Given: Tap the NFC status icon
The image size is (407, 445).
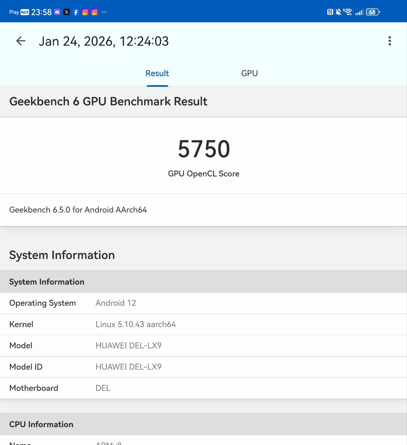Looking at the screenshot, I should pyautogui.click(x=330, y=12).
